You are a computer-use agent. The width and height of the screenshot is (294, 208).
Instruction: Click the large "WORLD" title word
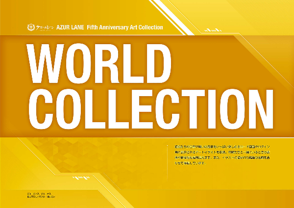[98, 64]
